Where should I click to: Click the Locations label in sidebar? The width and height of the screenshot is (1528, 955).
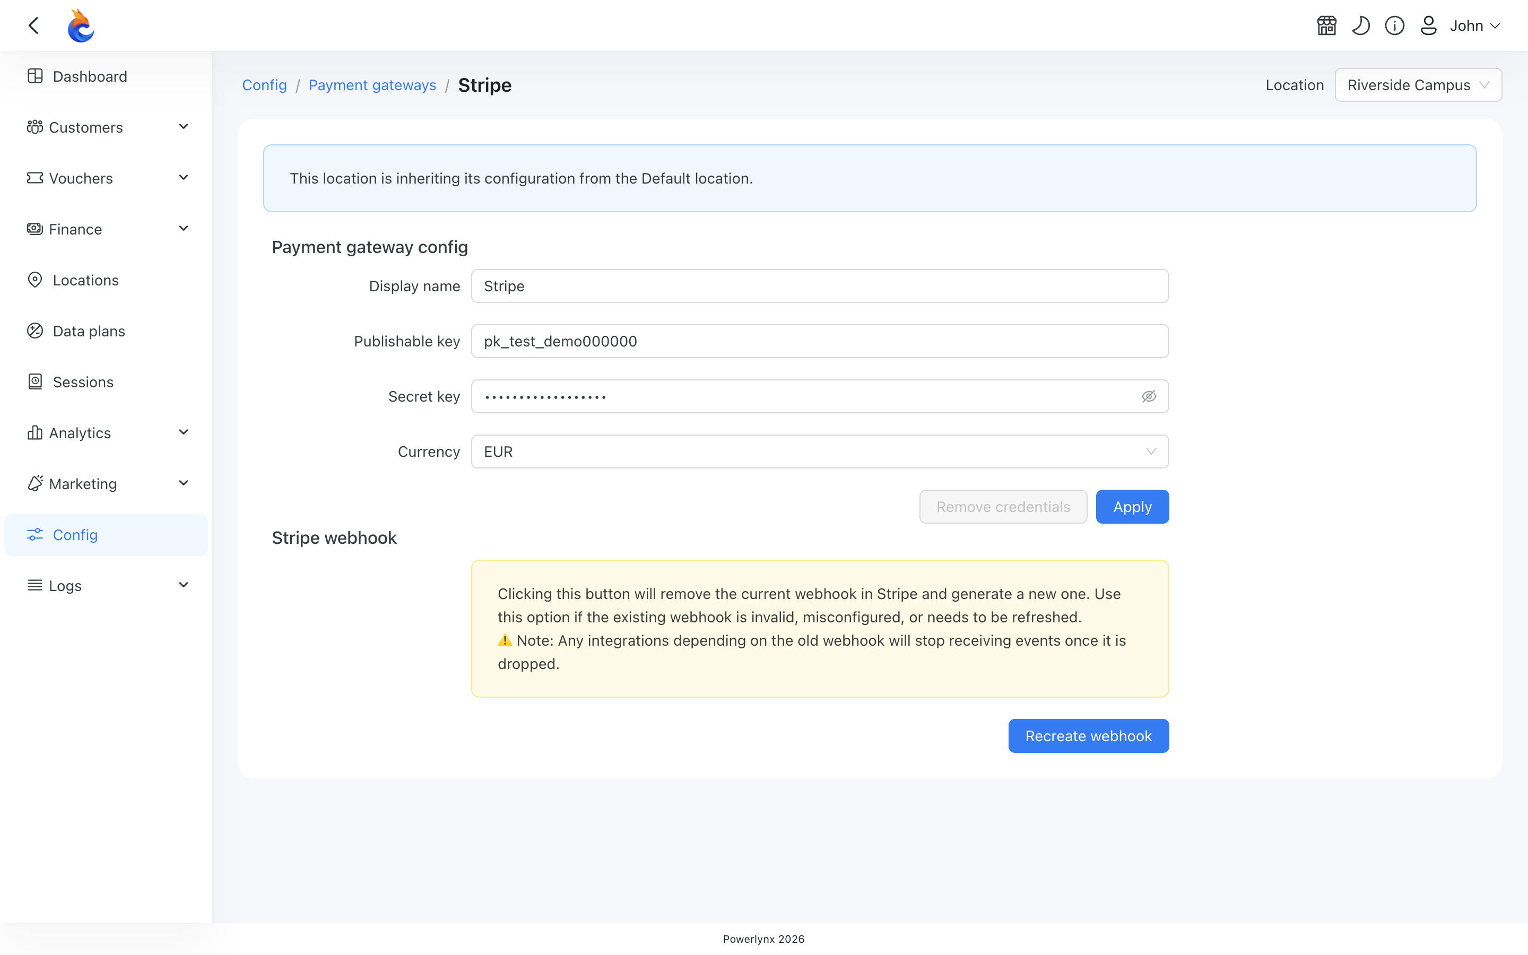coord(86,280)
